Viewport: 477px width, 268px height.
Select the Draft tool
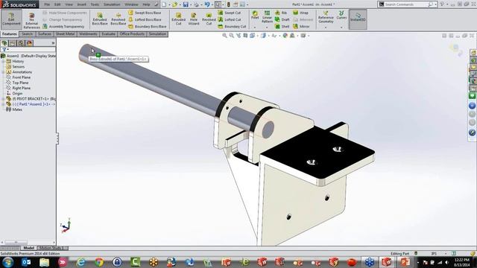[282, 19]
